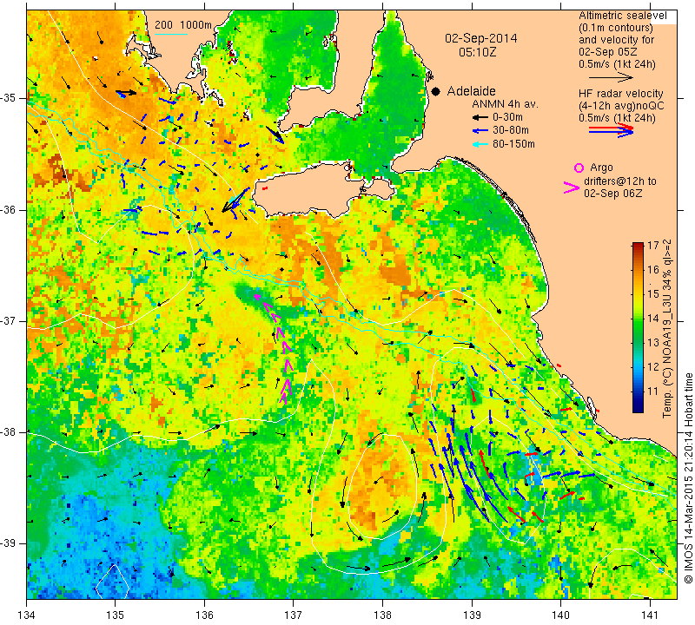Click the 'Argo' legend label
Screen dimensions: 695x625
pyautogui.click(x=601, y=168)
